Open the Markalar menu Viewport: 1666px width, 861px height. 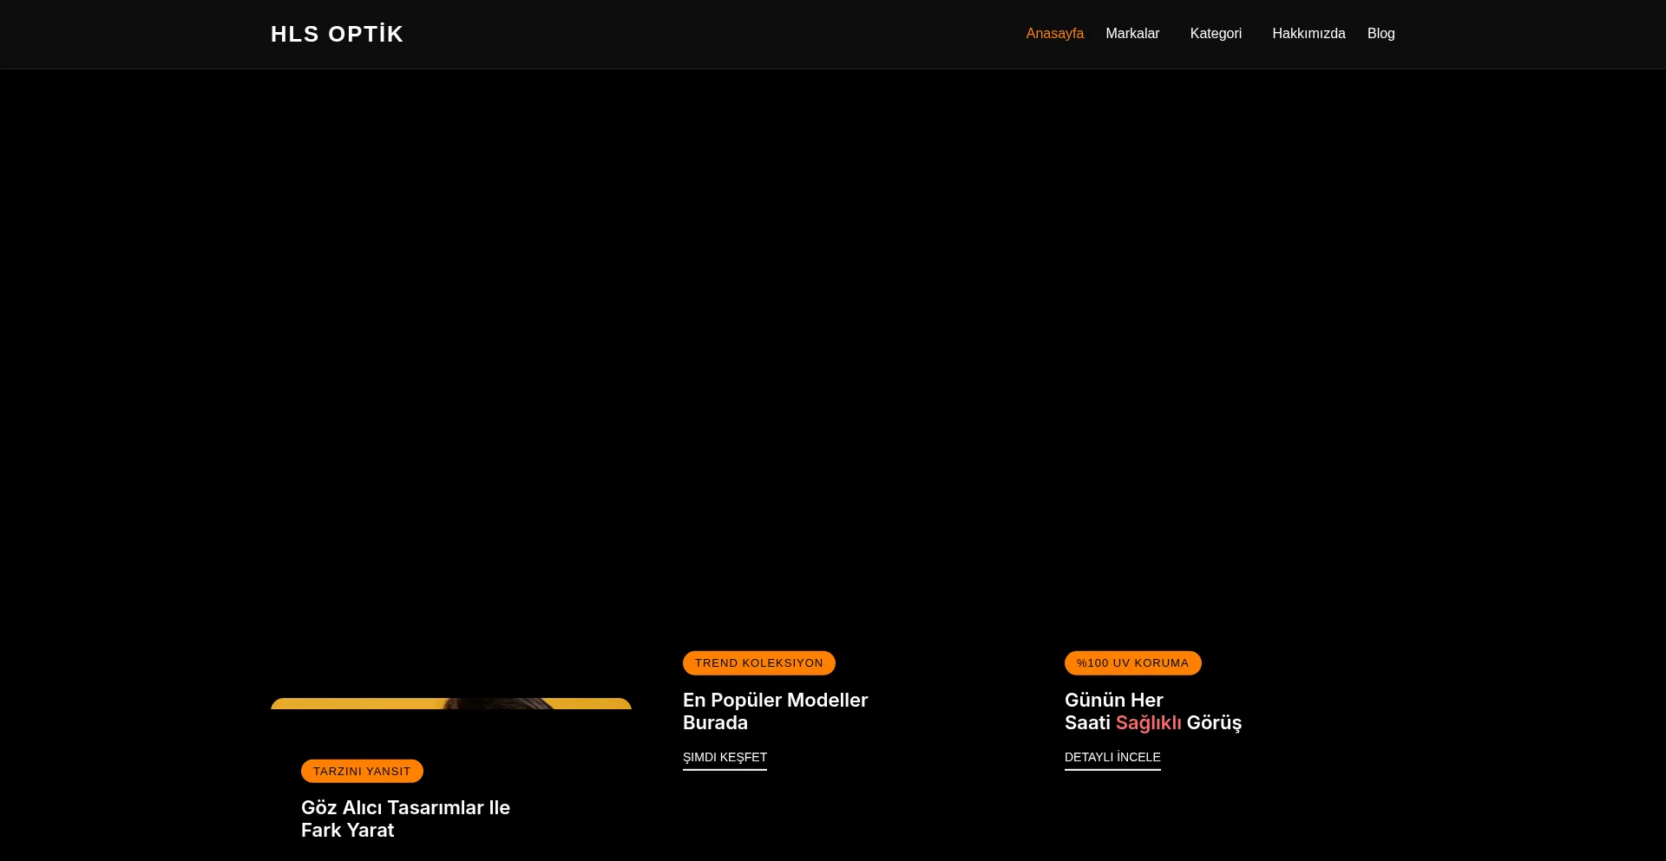(x=1131, y=34)
